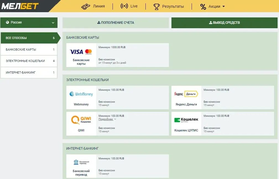This screenshot has width=279, height=179.
Task: Click the percent icon for Акции
Action: click(203, 7)
